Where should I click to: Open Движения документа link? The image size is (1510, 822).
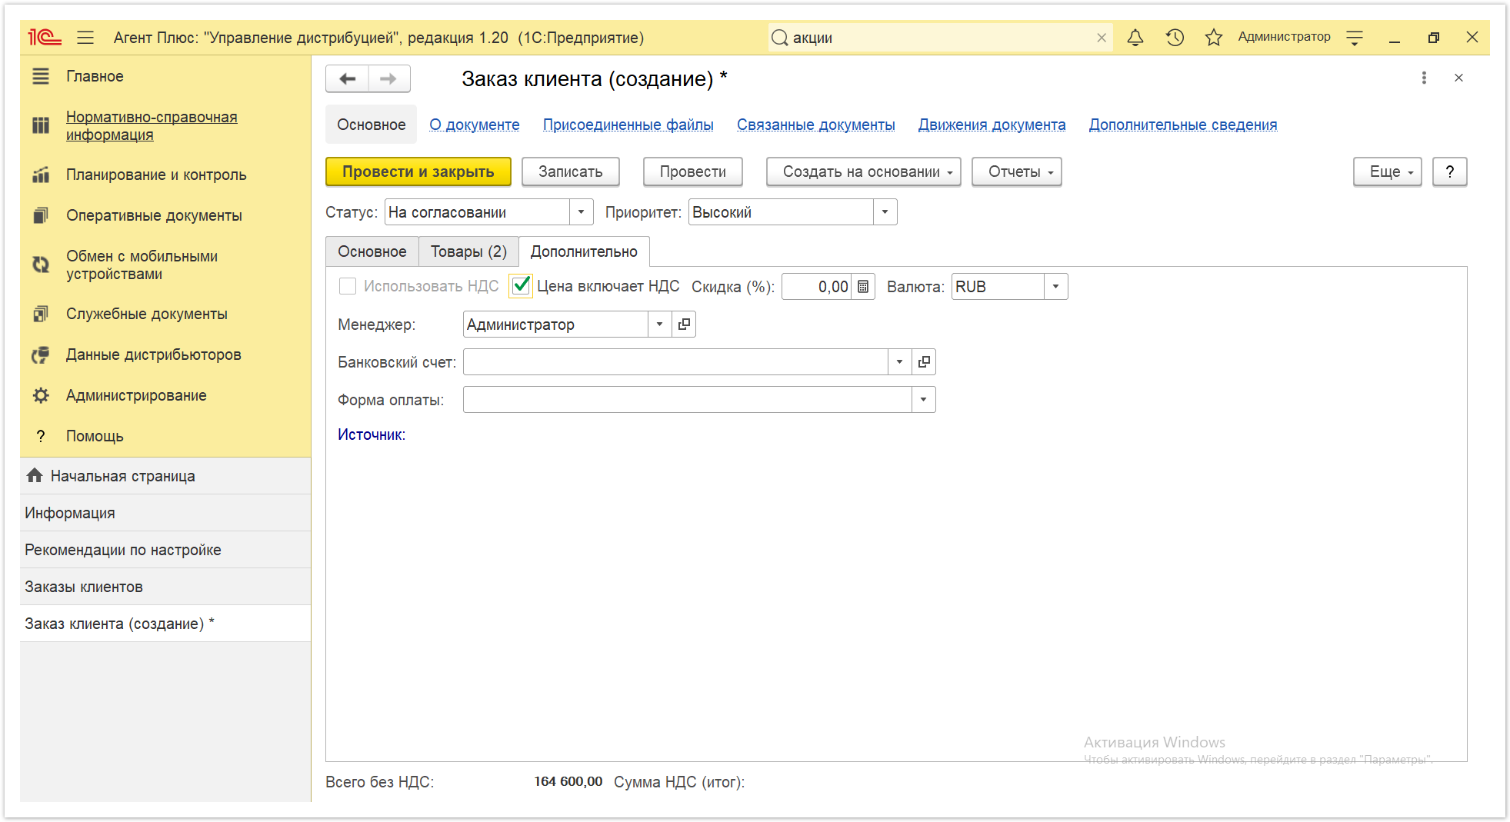(x=992, y=125)
